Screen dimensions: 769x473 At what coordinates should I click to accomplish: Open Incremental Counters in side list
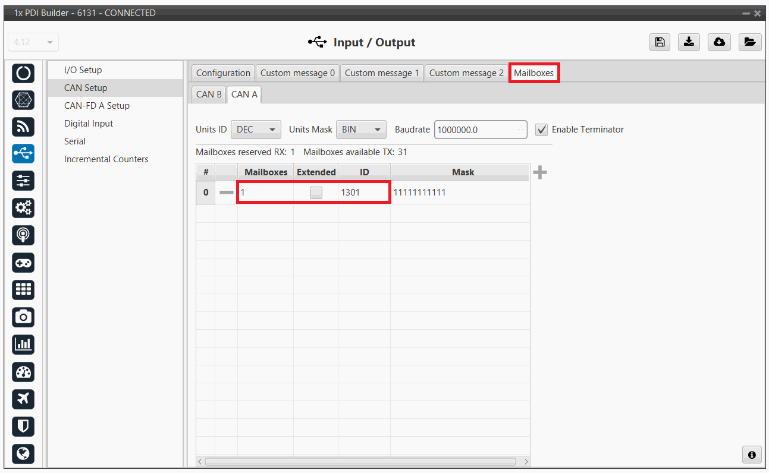(106, 159)
